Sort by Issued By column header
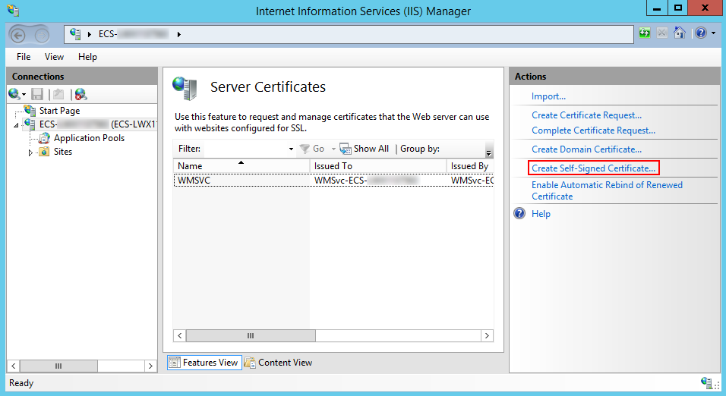726x396 pixels. [470, 165]
